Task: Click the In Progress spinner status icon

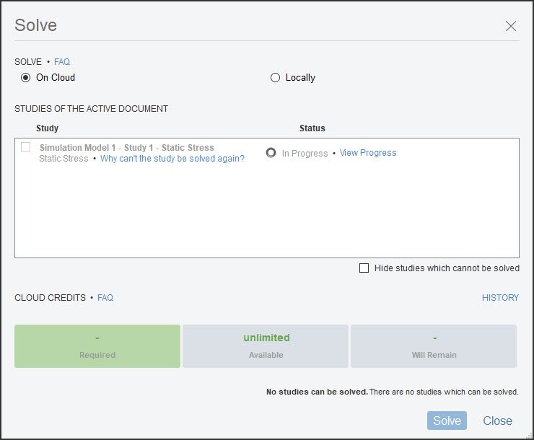Action: coord(271,153)
